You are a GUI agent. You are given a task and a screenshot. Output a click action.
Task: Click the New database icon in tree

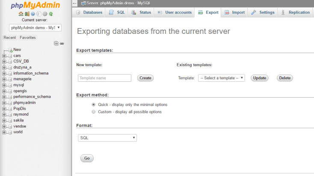[x=10, y=50]
